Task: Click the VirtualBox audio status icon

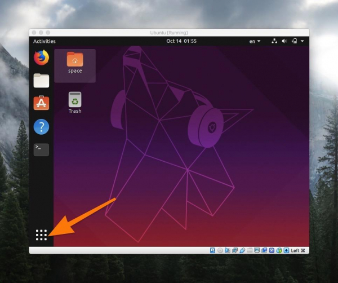Action: click(x=227, y=250)
